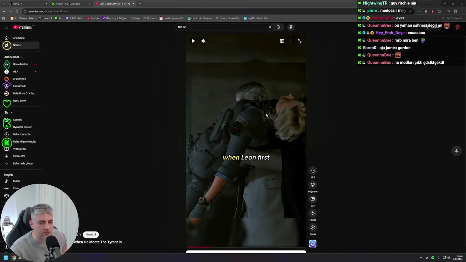This screenshot has width=466, height=262.
Task: Run search with magnifier icon
Action: point(279,27)
